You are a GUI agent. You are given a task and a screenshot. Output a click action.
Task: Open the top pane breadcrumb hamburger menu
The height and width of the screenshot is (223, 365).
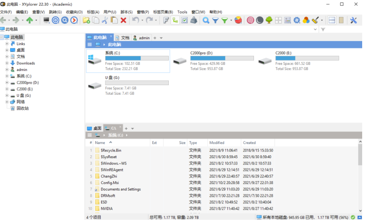[x=90, y=44]
